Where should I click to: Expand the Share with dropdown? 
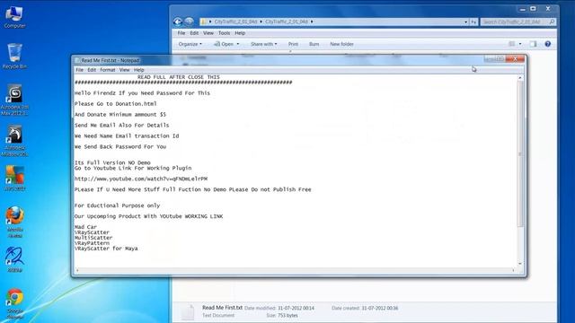pyautogui.click(x=263, y=44)
